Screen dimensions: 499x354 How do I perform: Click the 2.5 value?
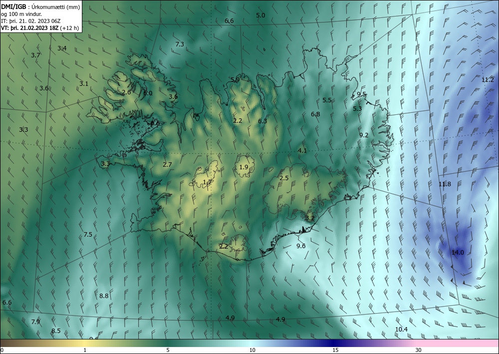(284, 178)
